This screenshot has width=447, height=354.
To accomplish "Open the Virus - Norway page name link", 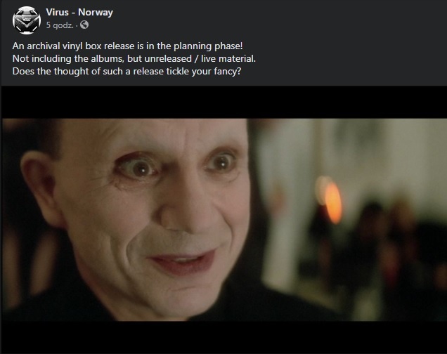I will coord(79,12).
